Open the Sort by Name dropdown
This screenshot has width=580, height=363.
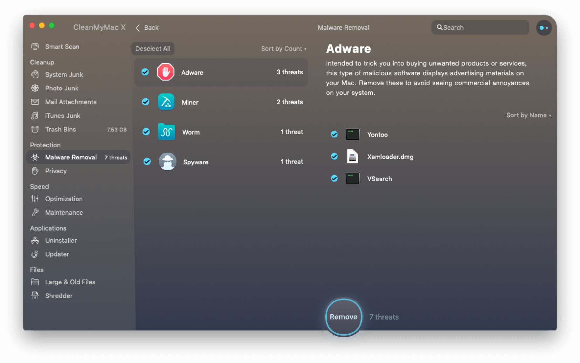point(528,115)
